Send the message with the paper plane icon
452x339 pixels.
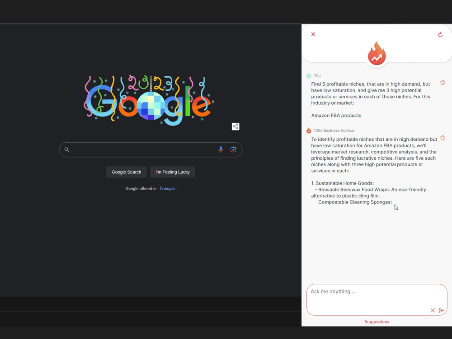[x=441, y=310]
